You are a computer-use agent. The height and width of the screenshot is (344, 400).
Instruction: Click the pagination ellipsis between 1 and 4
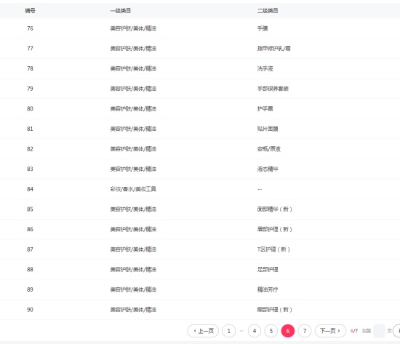click(x=241, y=331)
